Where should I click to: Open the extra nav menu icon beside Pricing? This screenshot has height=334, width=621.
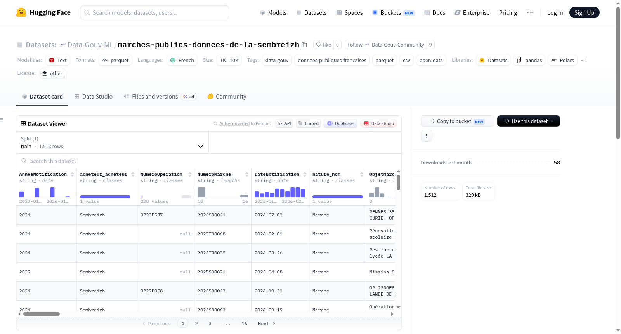530,12
